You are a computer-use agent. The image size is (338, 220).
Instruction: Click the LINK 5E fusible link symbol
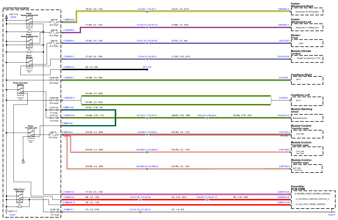coord(54,43)
